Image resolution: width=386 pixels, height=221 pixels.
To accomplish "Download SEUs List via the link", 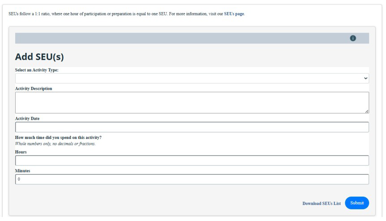I will tap(321, 204).
